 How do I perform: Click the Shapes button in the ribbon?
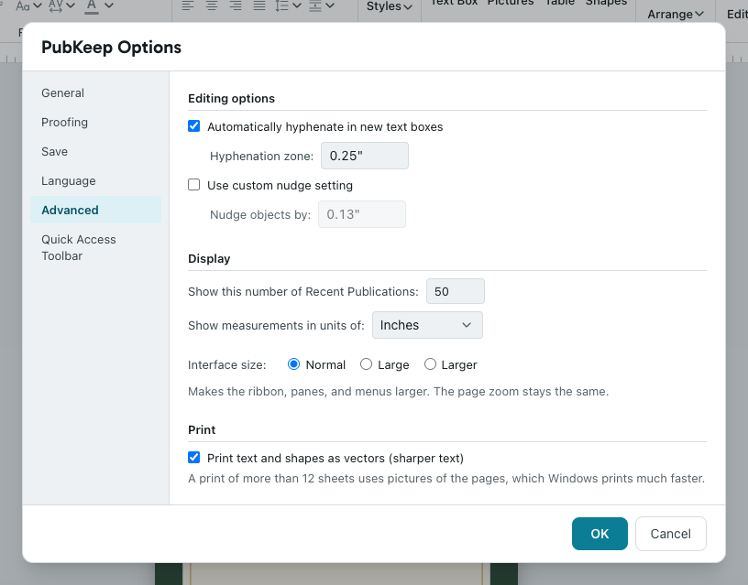tap(606, 3)
